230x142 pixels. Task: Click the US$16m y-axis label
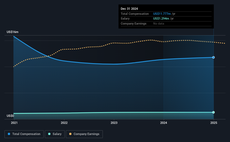[x=13, y=32]
